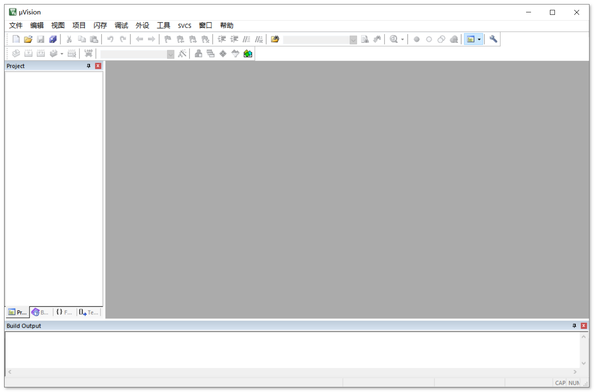Open Options for Target wand icon
This screenshot has height=392, width=594.
click(x=182, y=54)
